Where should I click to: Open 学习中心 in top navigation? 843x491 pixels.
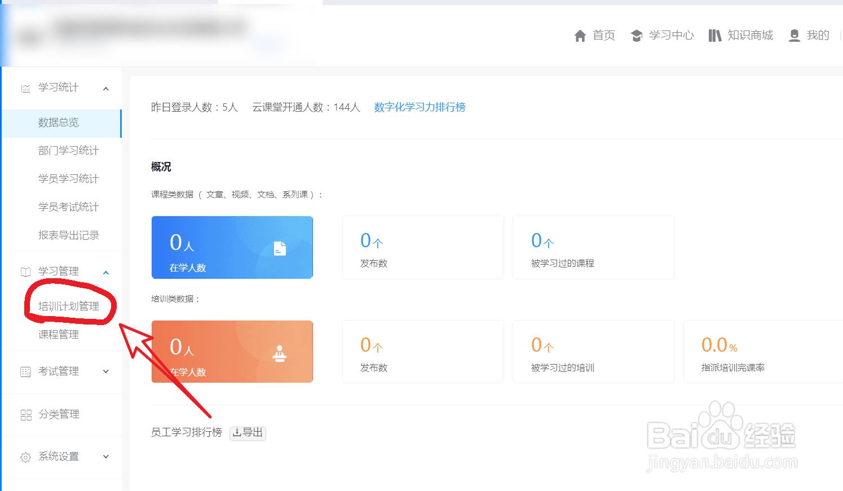671,36
